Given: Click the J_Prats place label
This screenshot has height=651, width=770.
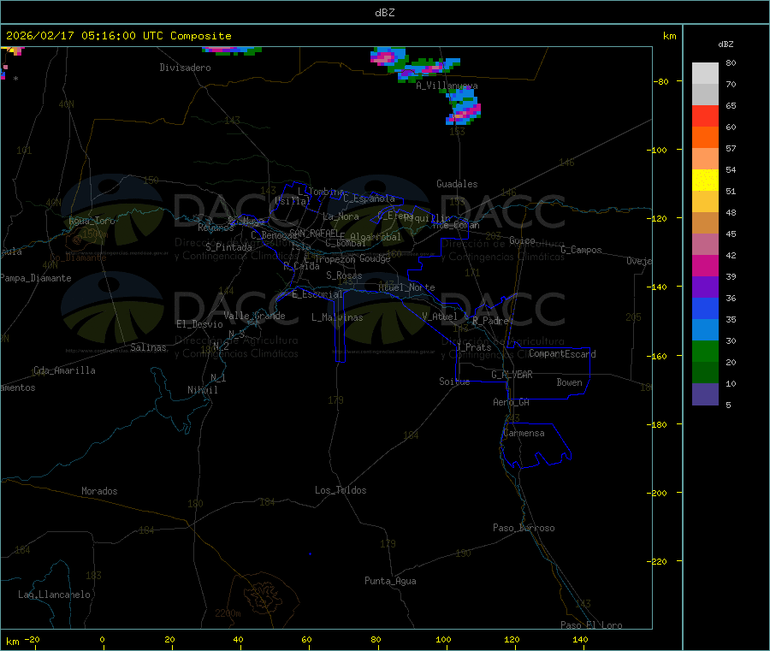Looking at the screenshot, I should (x=474, y=347).
